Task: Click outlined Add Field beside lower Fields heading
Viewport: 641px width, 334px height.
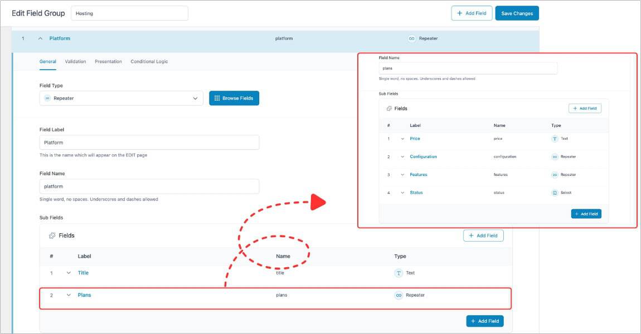Action: [483, 235]
